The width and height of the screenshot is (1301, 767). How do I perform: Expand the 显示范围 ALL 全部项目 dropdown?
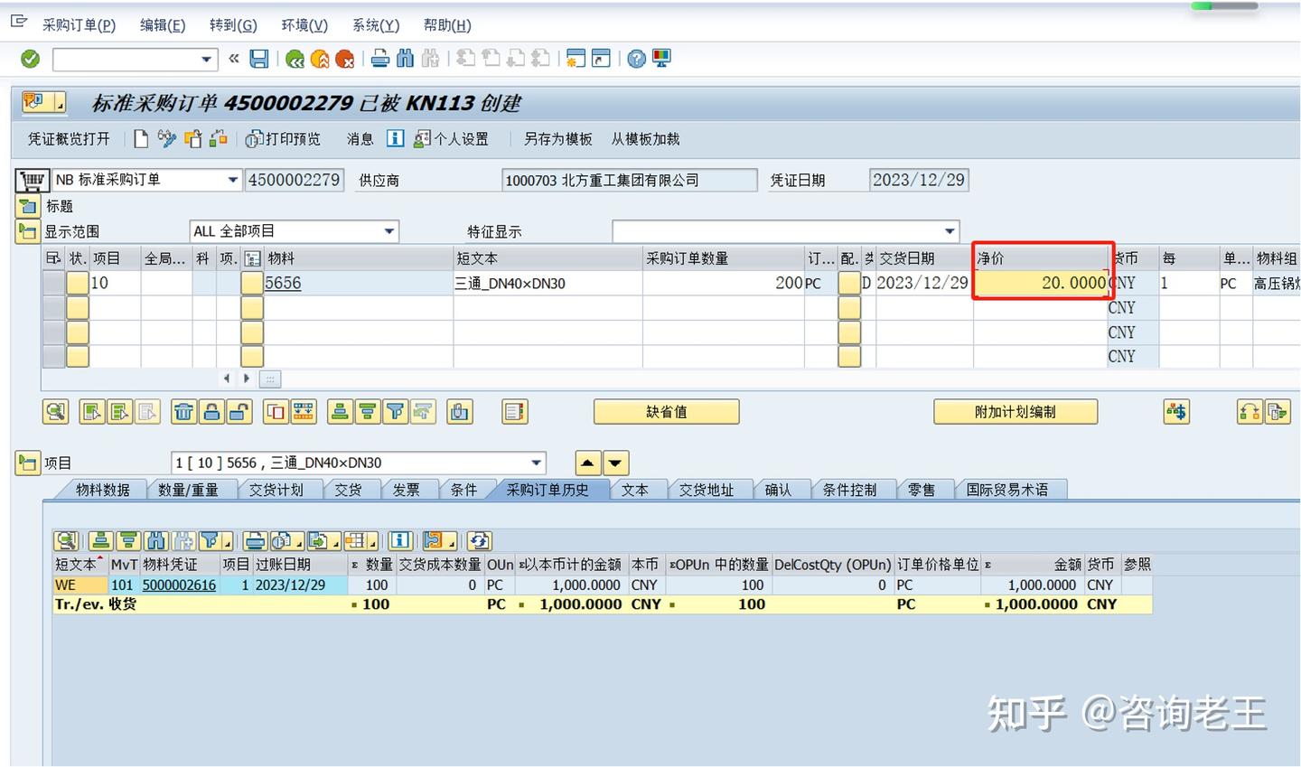[389, 231]
